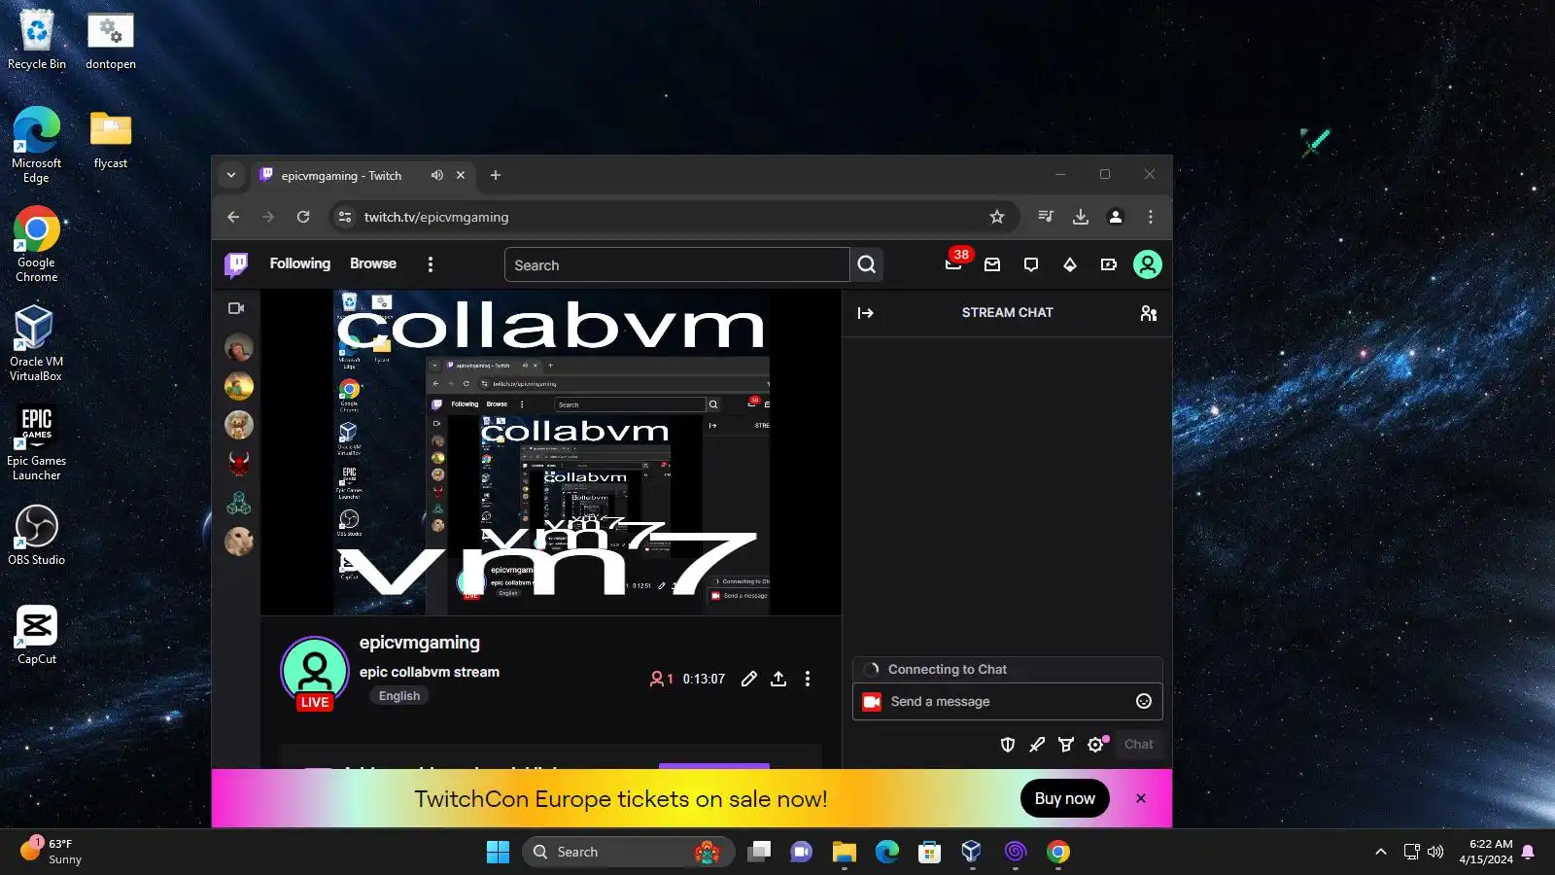This screenshot has width=1555, height=875.
Task: Open chat settings gear icon
Action: tap(1096, 745)
